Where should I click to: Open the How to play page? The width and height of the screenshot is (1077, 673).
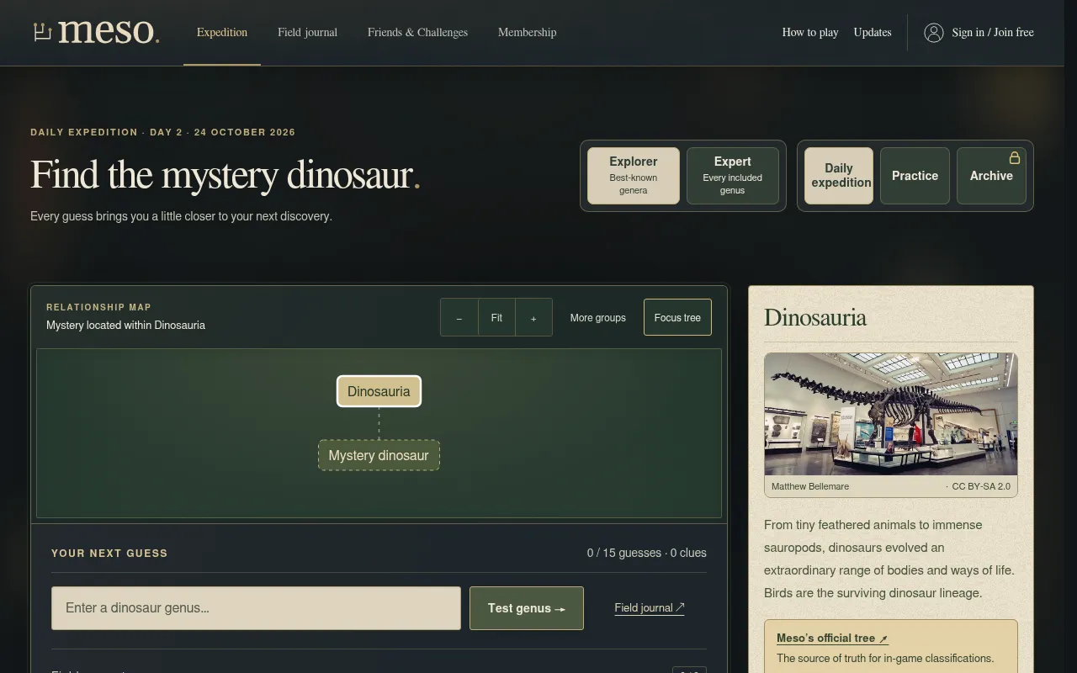click(x=810, y=33)
